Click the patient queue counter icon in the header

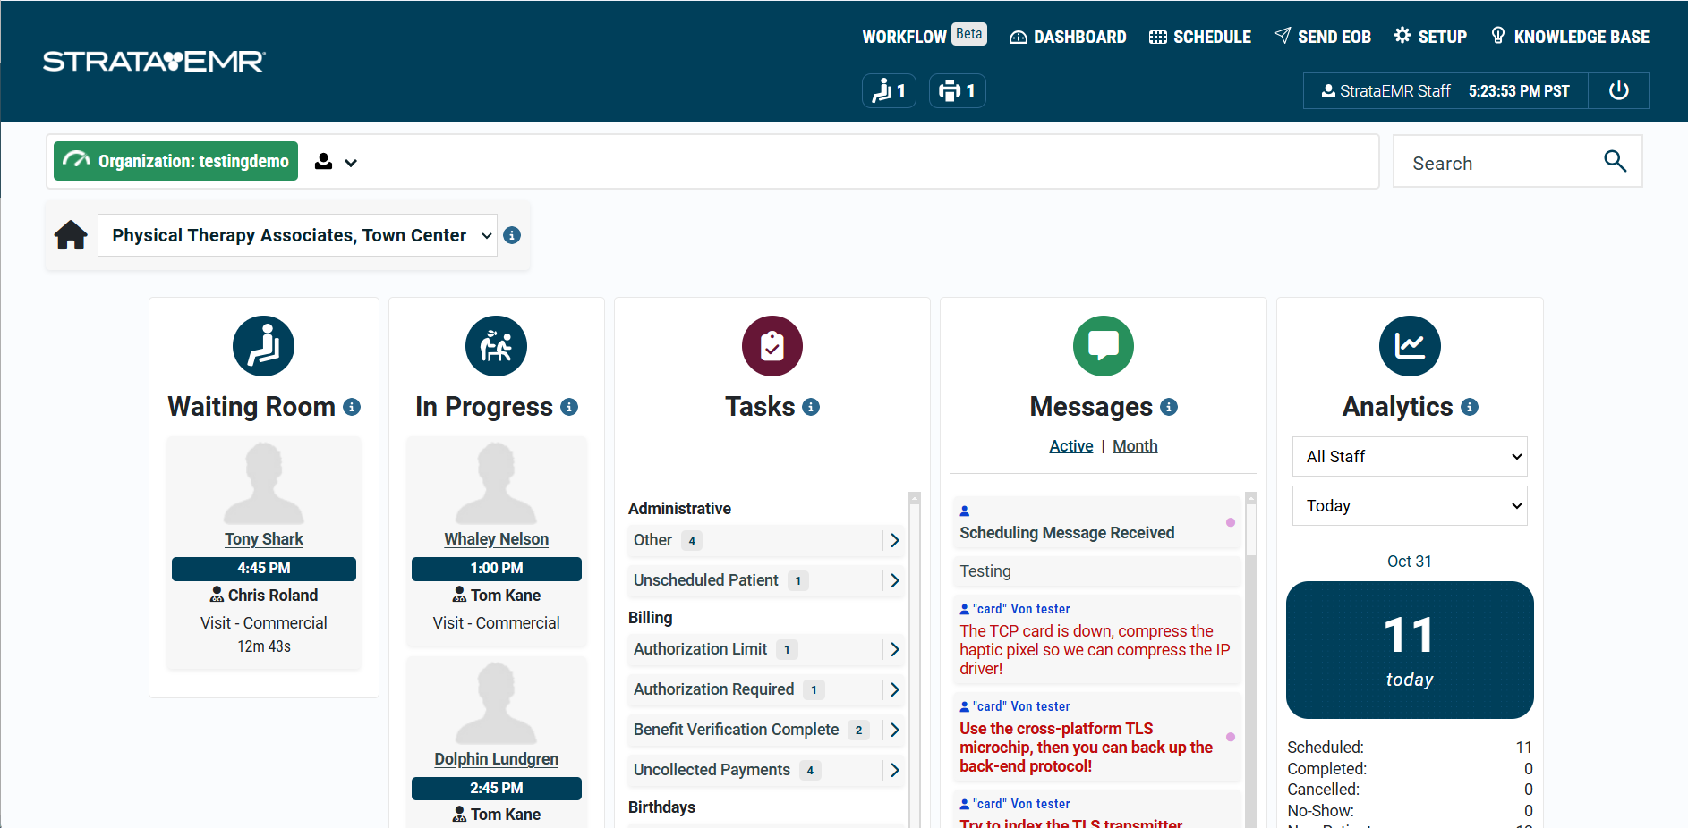pyautogui.click(x=888, y=90)
